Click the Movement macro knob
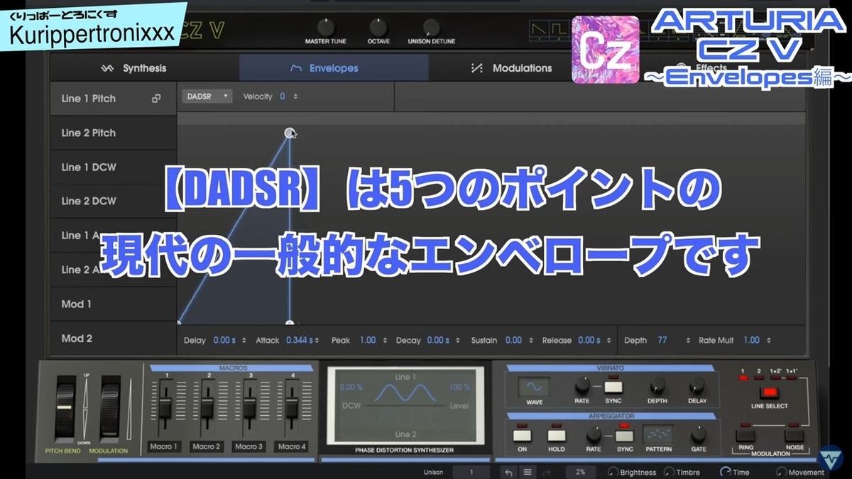 [782, 472]
